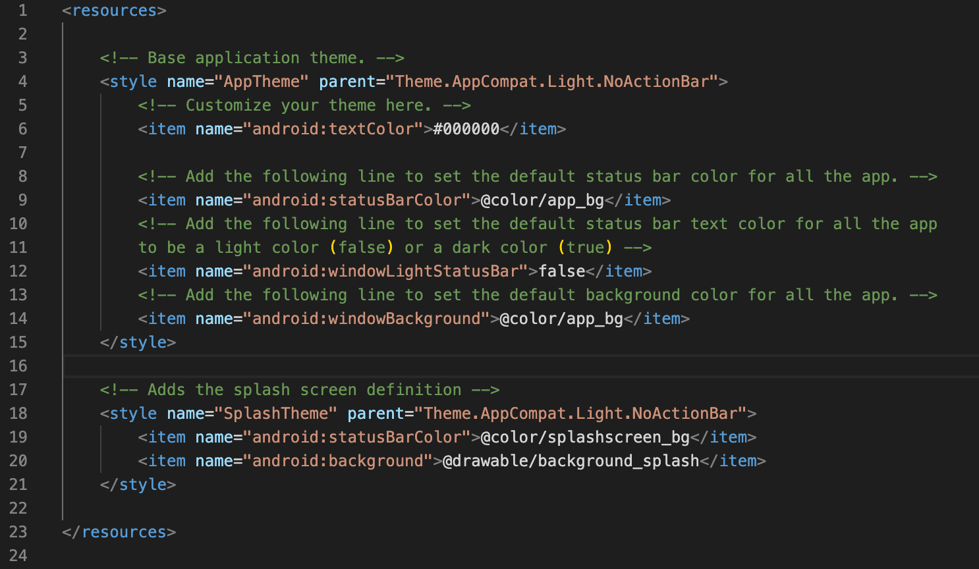Click the 'Customize your theme here.' comment
Viewport: 979px width, 569px height.
(x=304, y=105)
